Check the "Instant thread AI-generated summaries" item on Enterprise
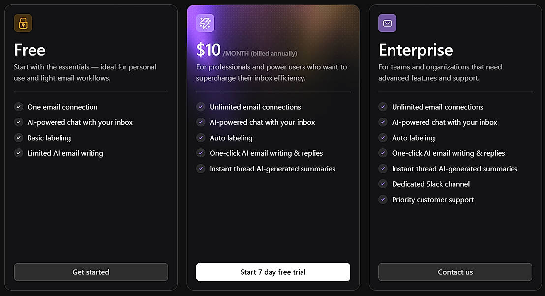The width and height of the screenshot is (545, 296). 383,168
